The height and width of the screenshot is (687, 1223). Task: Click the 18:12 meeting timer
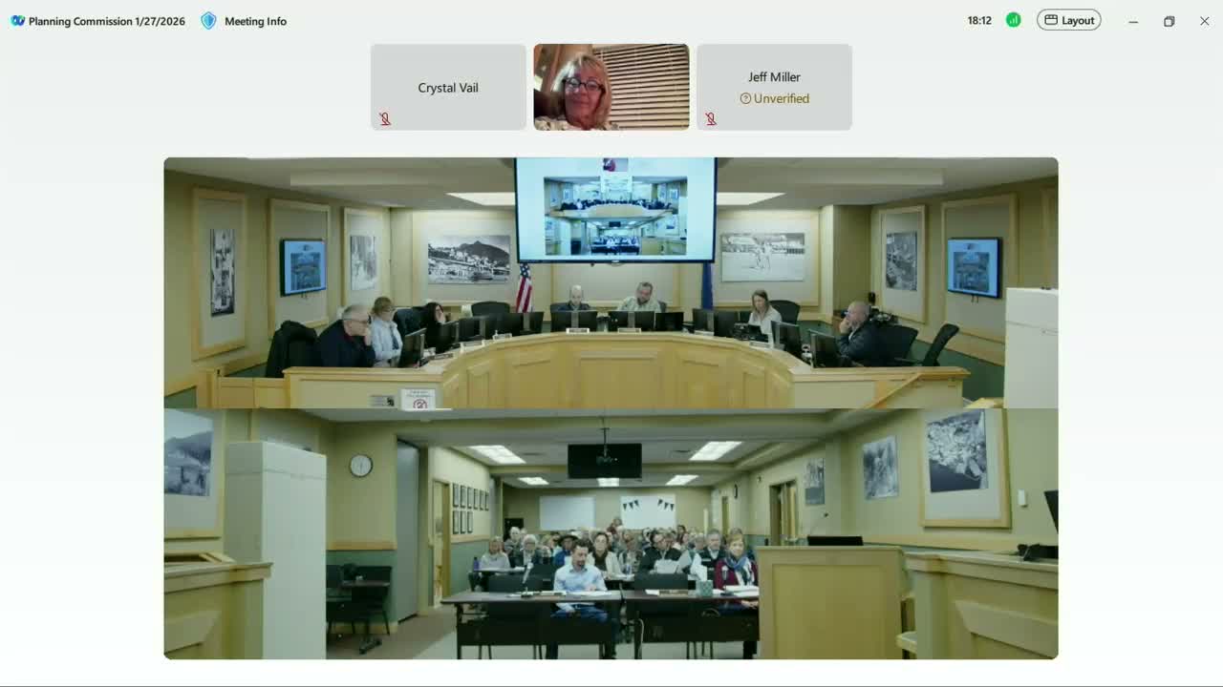[979, 20]
